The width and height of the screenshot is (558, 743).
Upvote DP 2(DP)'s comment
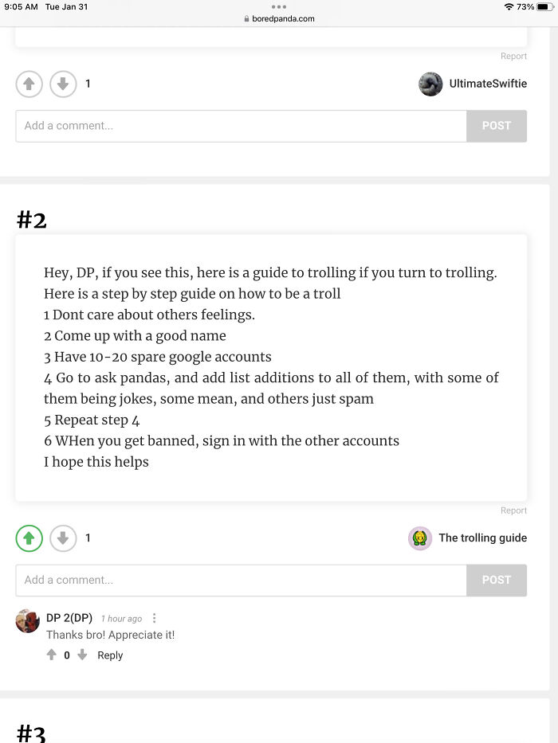(x=50, y=655)
